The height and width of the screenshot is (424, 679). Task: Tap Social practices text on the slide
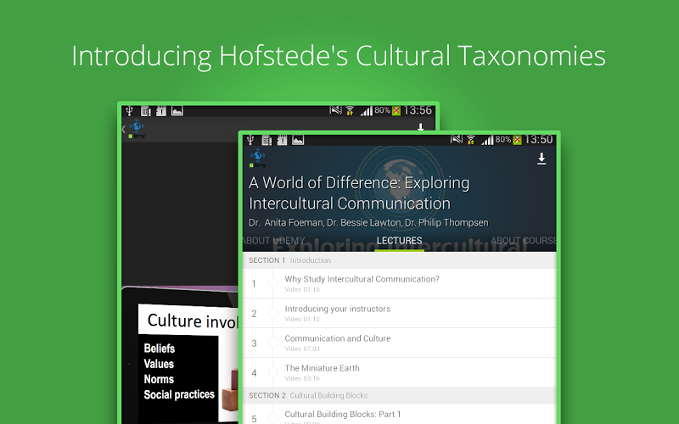[x=179, y=394]
